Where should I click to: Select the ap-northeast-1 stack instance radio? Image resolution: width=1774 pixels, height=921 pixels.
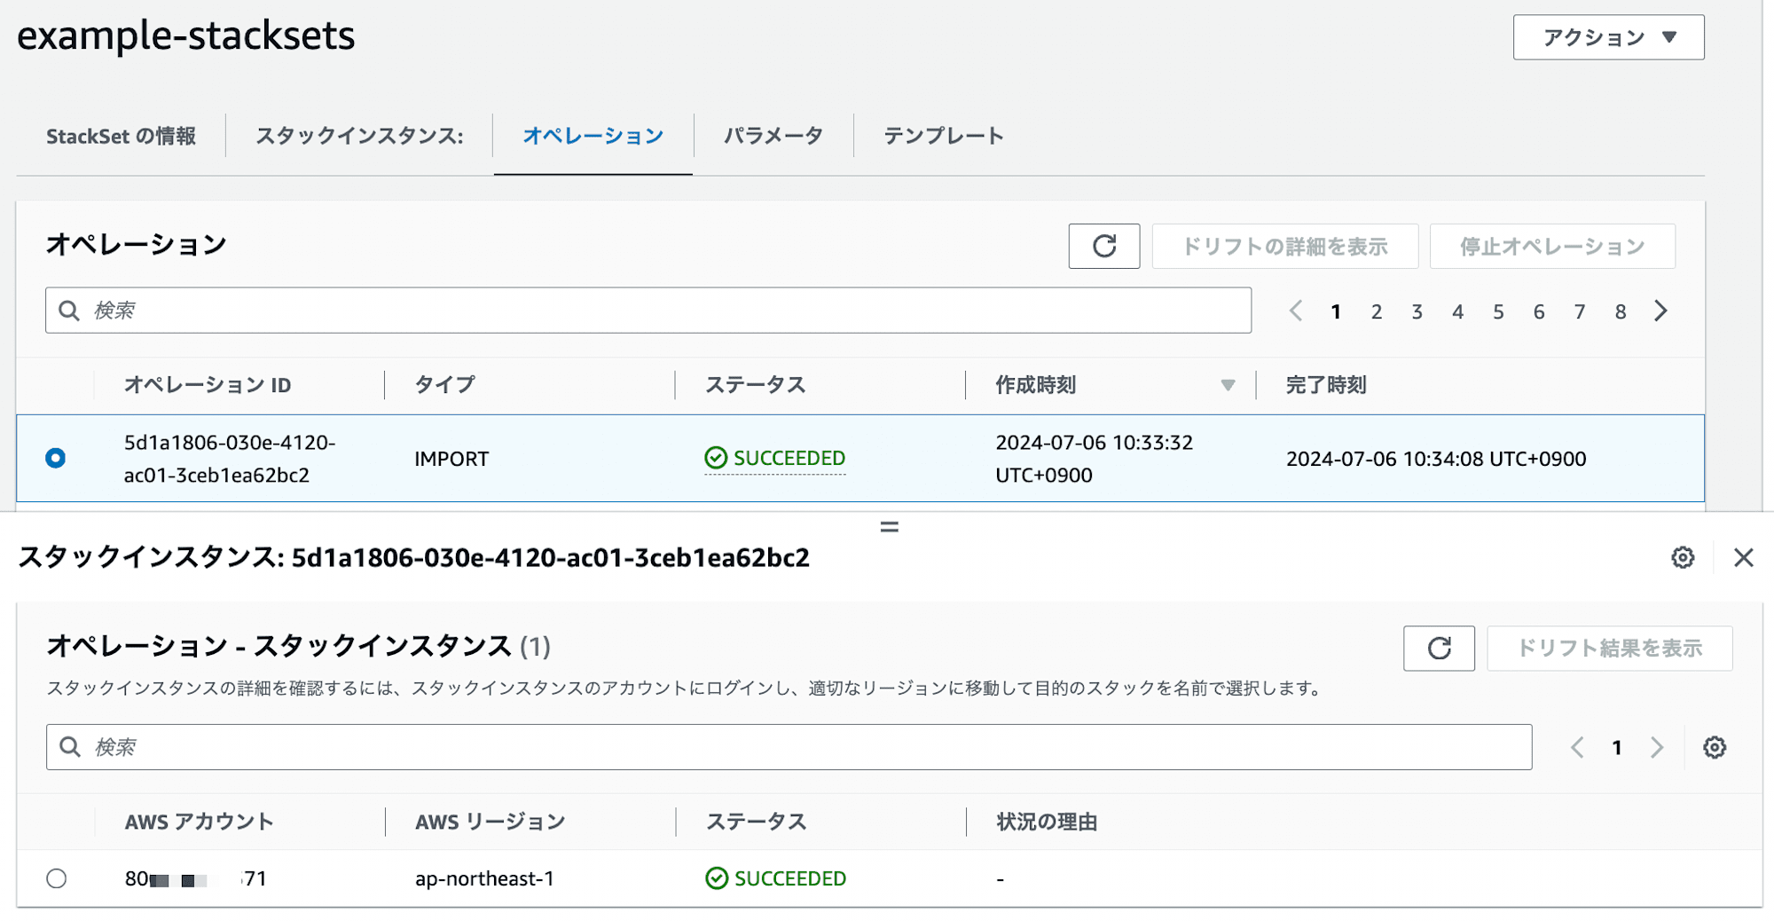[56, 878]
